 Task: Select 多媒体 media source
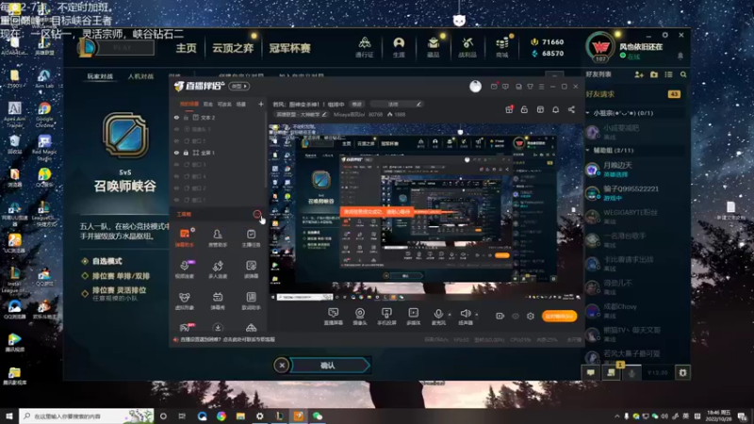tap(413, 317)
